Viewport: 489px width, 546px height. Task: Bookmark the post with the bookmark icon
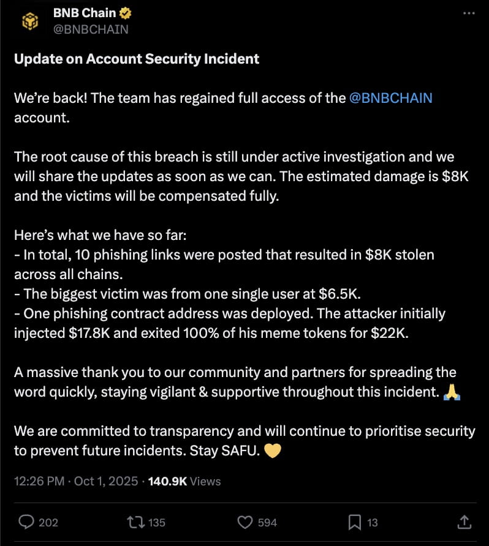(x=354, y=522)
